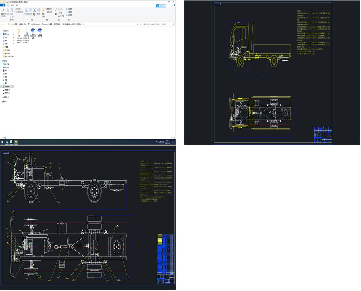Select Network in the navigation pane
The height and width of the screenshot is (291, 361).
[5, 101]
